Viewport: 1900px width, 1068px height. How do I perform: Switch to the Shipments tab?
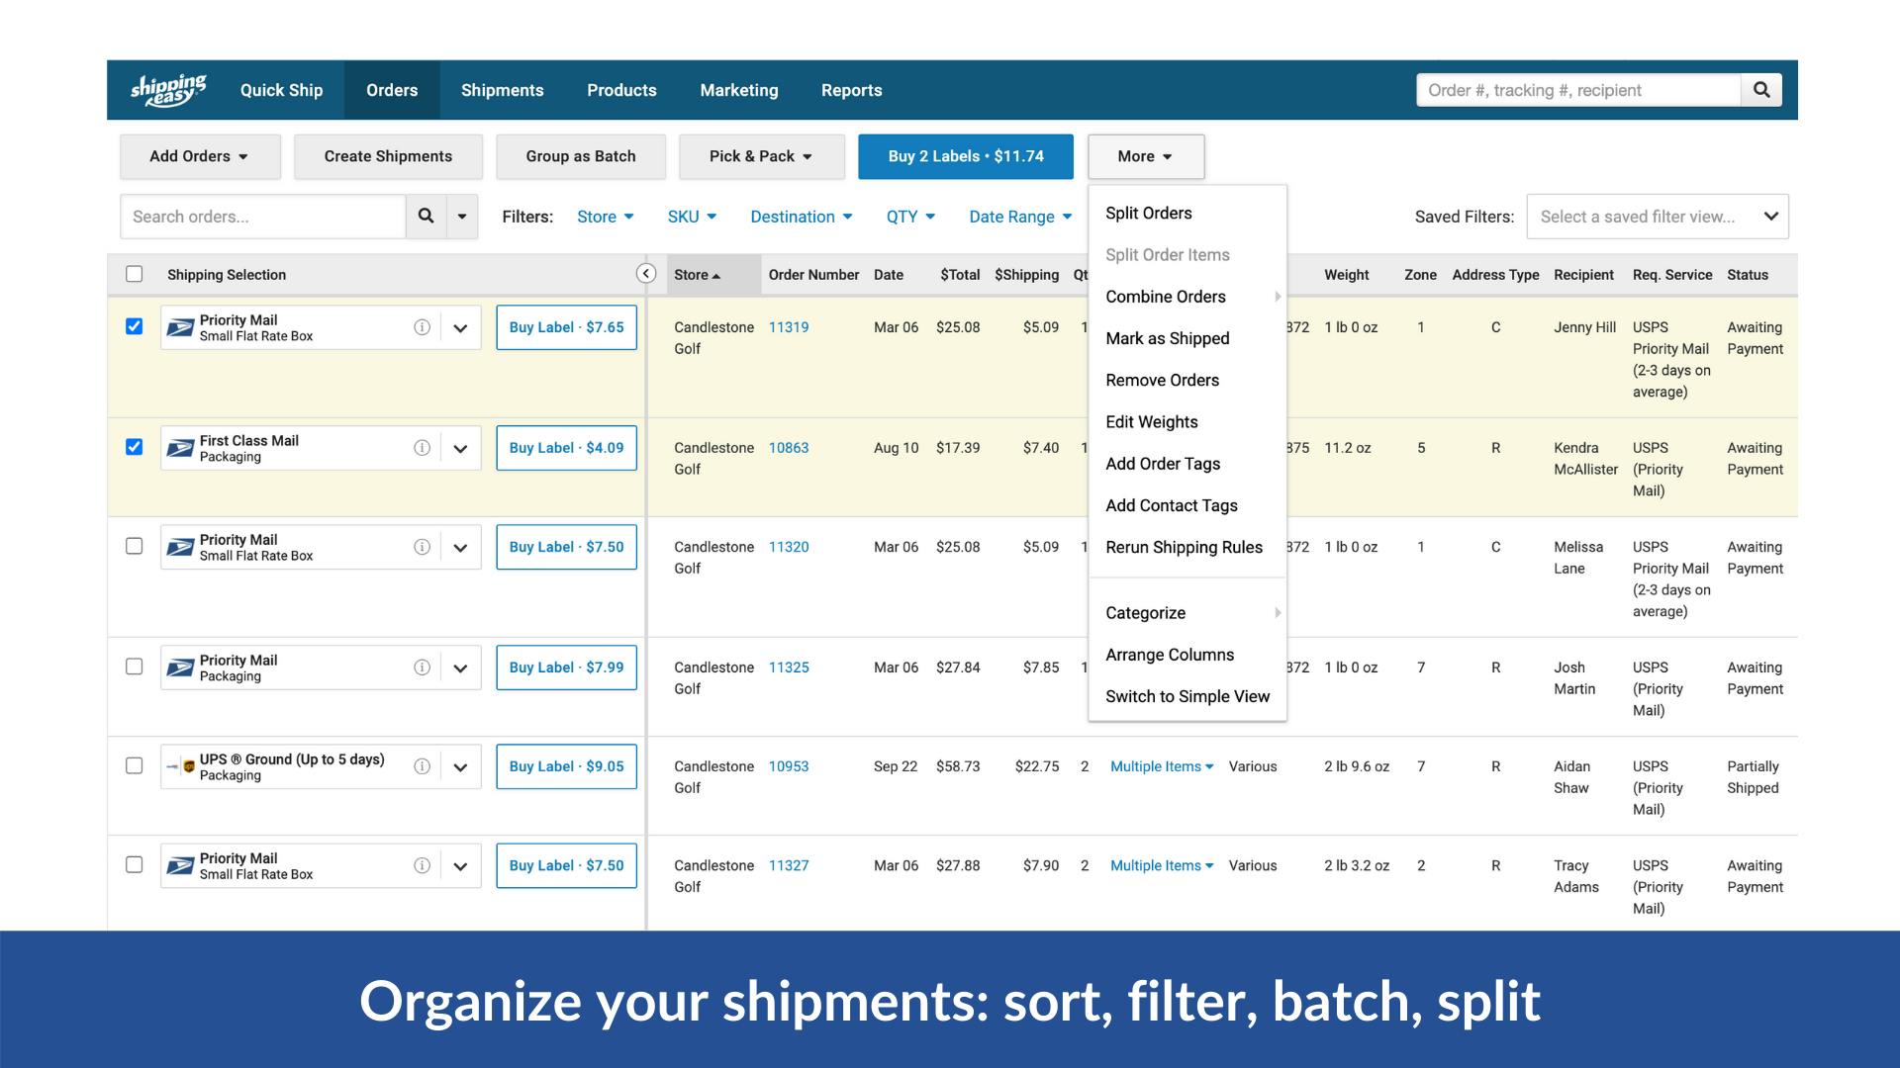pos(502,89)
